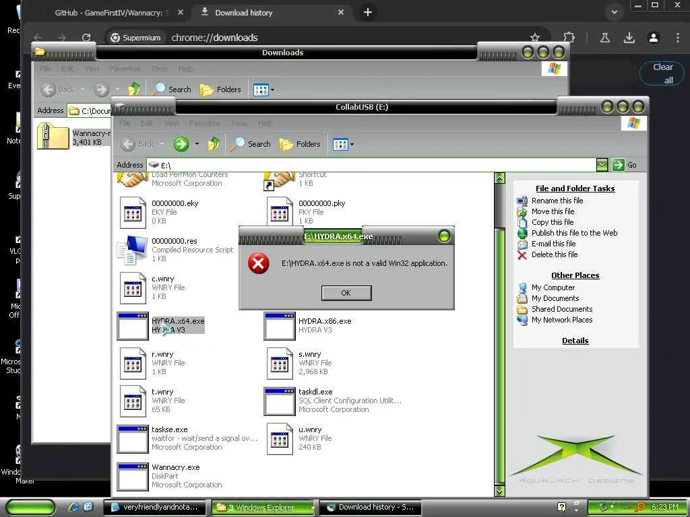Click the red error icon in the dialog
Screen dimensions: 690x517
pos(258,263)
